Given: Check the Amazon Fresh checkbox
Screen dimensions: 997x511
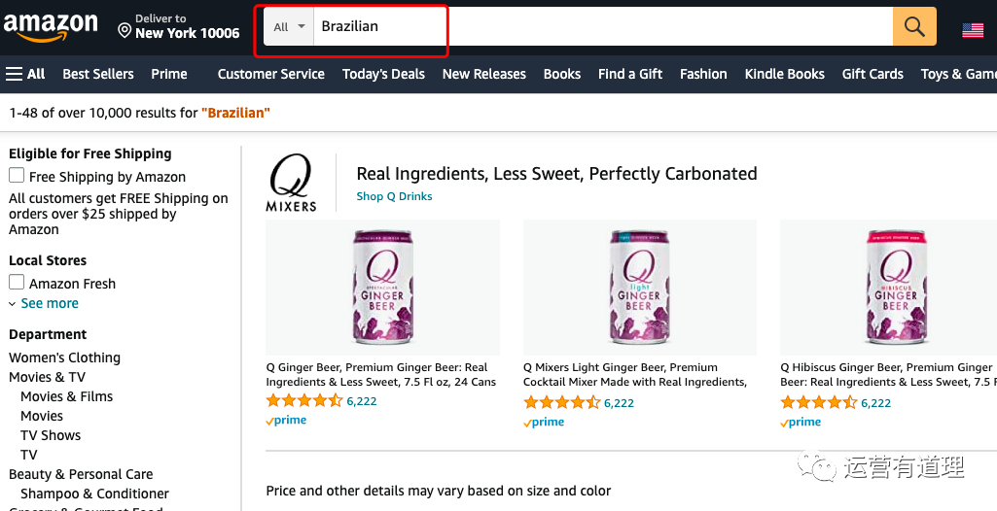Looking at the screenshot, I should pos(17,283).
